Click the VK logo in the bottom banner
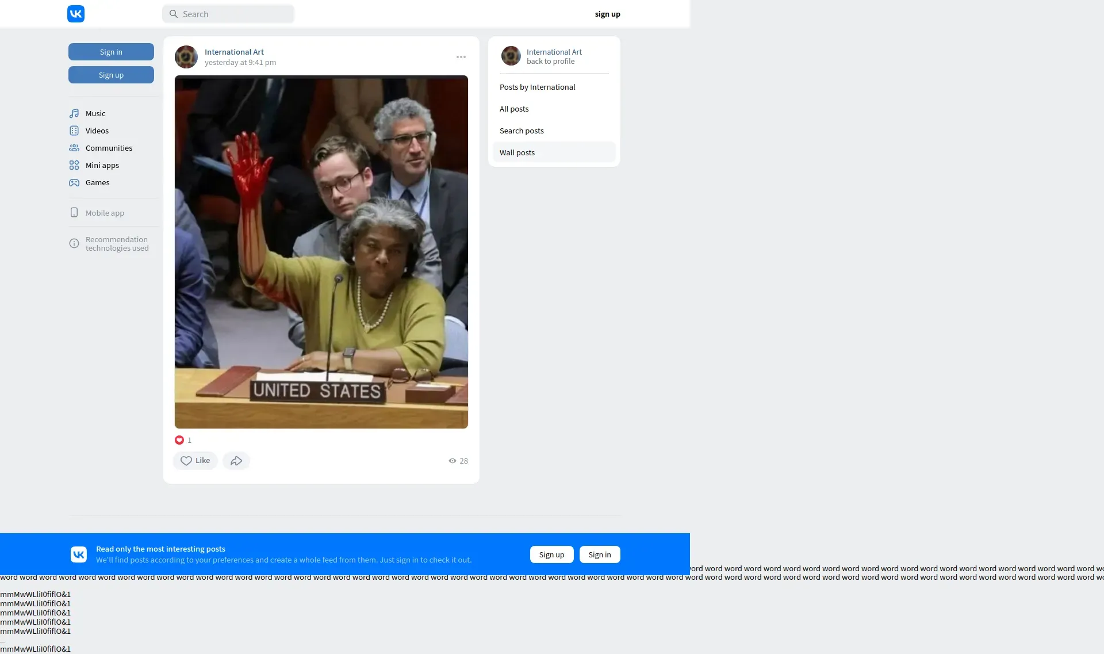This screenshot has height=654, width=1104. (79, 554)
